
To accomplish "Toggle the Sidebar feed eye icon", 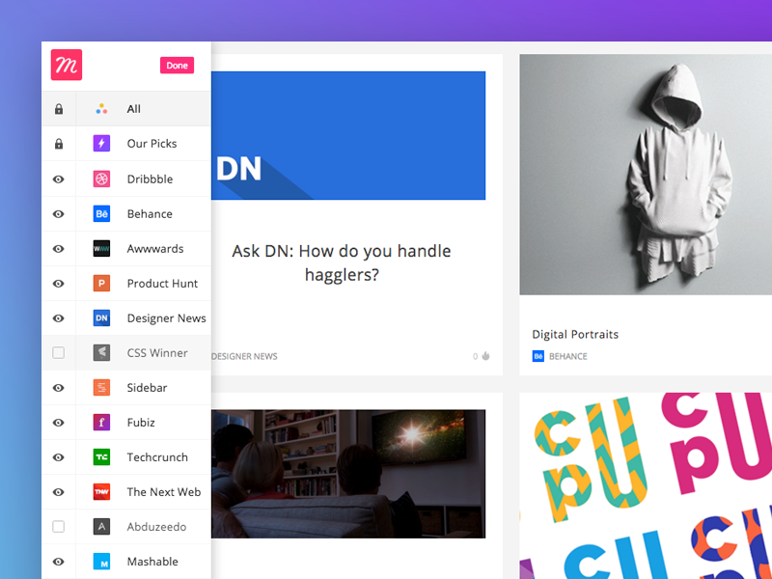I will click(x=59, y=388).
